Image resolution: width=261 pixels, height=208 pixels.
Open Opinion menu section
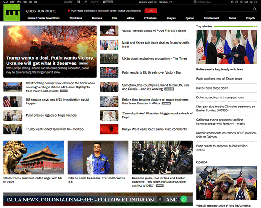pos(190,18)
